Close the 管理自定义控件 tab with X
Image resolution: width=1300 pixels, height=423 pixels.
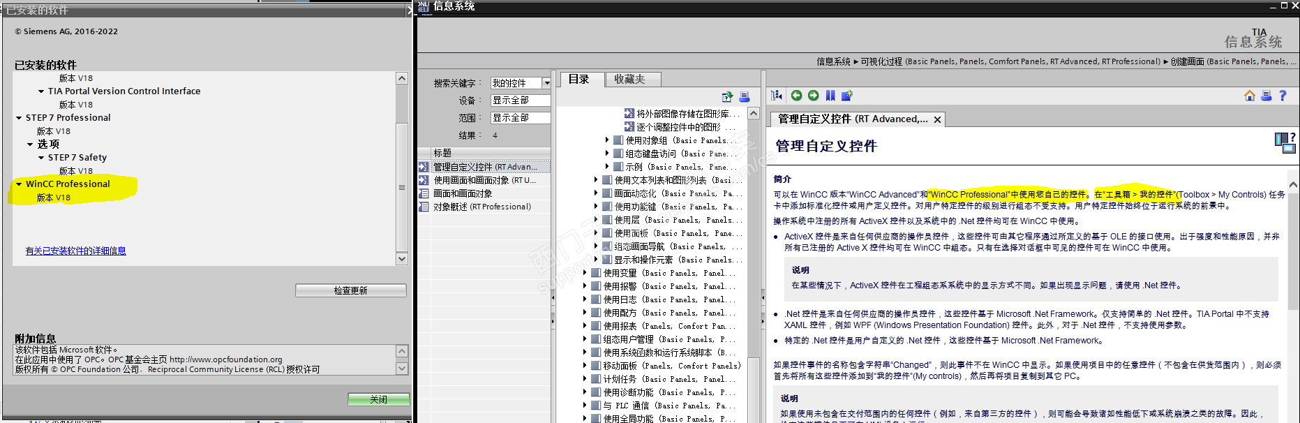pos(937,120)
